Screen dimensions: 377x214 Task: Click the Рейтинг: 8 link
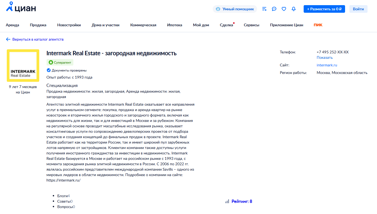(x=242, y=202)
